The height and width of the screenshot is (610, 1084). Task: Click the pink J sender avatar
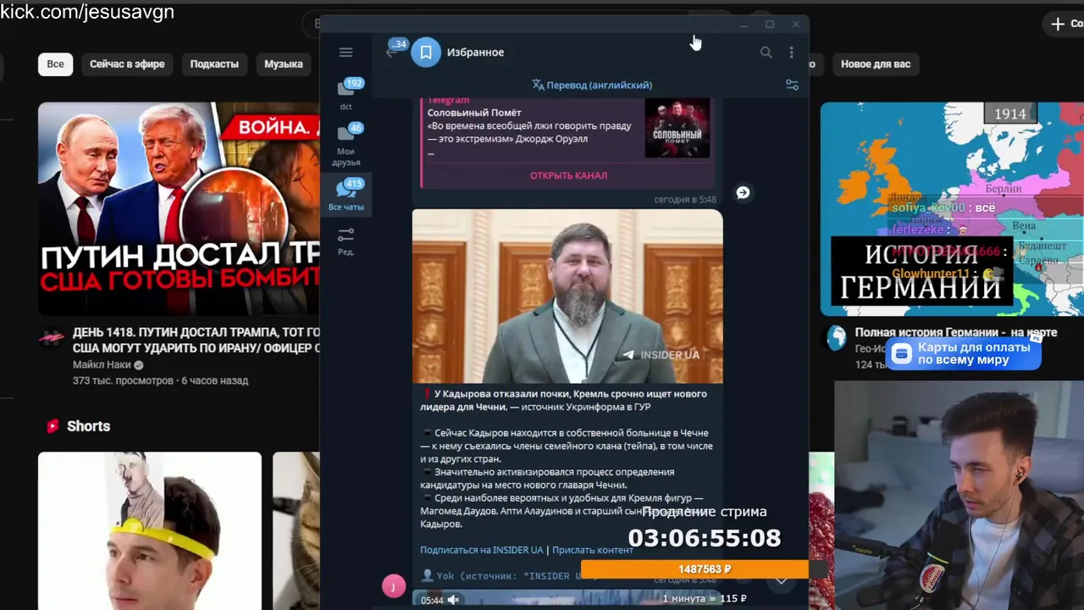click(394, 585)
